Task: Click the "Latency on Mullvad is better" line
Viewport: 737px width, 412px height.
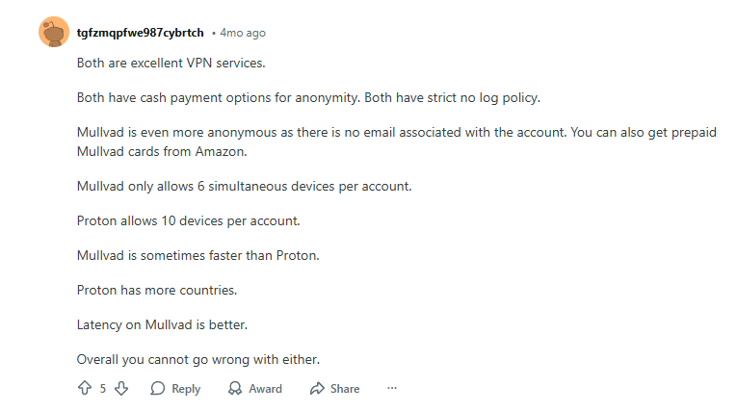Action: (169, 324)
